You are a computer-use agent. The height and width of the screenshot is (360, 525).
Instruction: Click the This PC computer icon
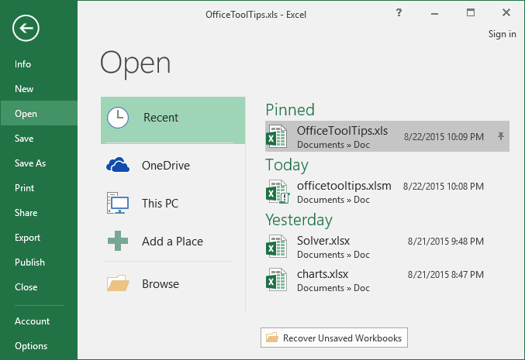click(118, 203)
